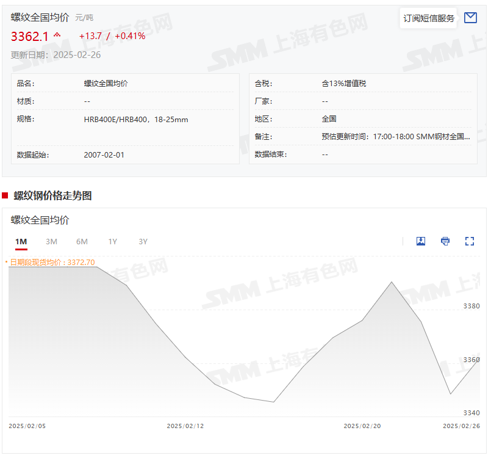This screenshot has width=491, height=458.
Task: Switch to the 3M time range tab
Action: click(51, 242)
